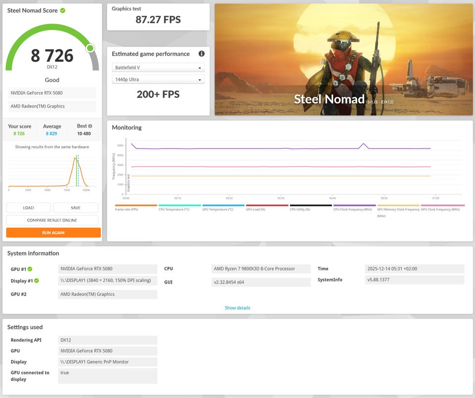Click the Steel Nomad banner image
This screenshot has height=398, width=475.
[343, 59]
